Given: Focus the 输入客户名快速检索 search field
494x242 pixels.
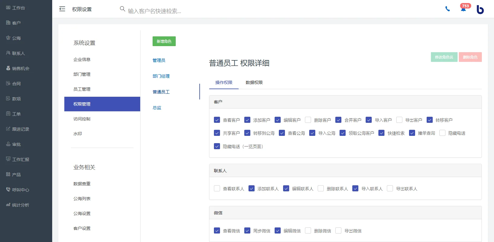Looking at the screenshot, I should click(154, 11).
